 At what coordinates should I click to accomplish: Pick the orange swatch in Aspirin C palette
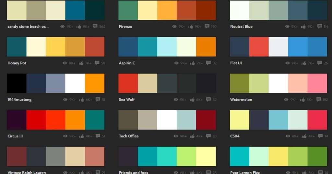pyautogui.click(x=206, y=47)
